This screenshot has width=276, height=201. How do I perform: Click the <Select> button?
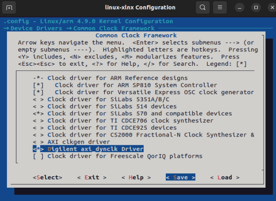47,178
